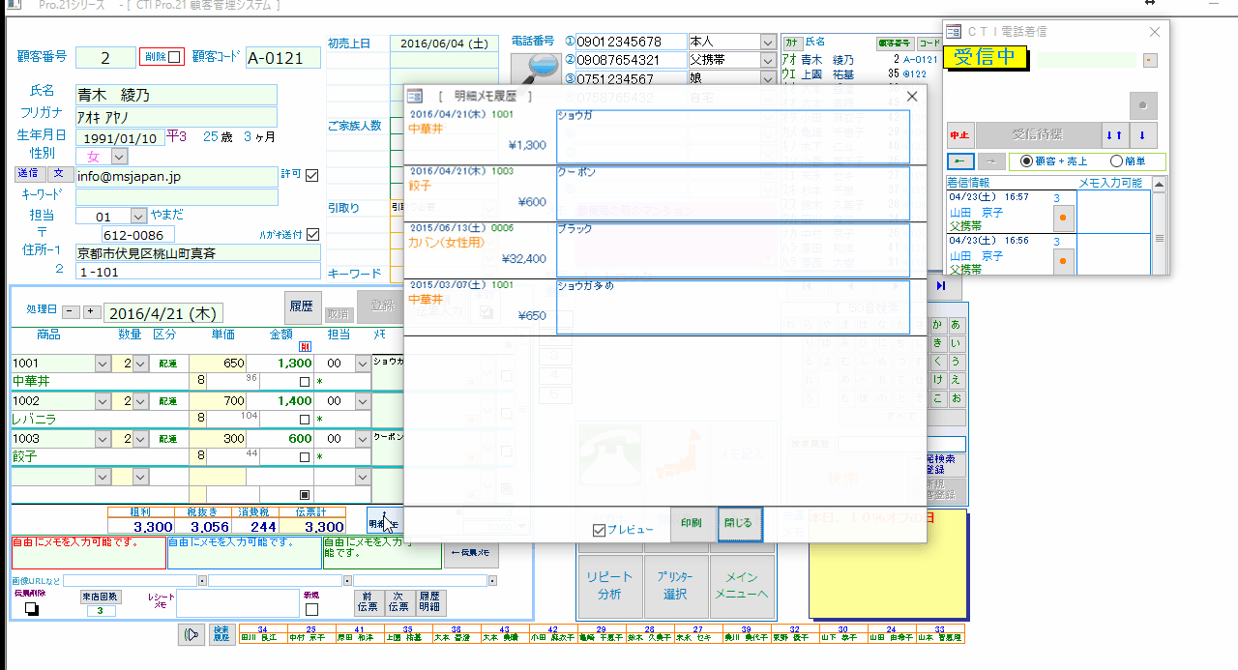Click the 顧客番号 header button in customer list
The width and height of the screenshot is (1238, 670).
895,44
